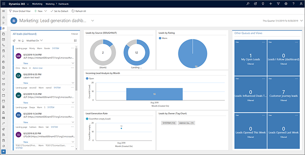Open dashboard selector chevron beside title
The width and height of the screenshot is (305, 155).
(x=93, y=21)
